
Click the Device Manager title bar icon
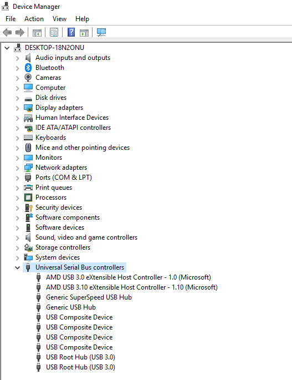tap(6, 6)
